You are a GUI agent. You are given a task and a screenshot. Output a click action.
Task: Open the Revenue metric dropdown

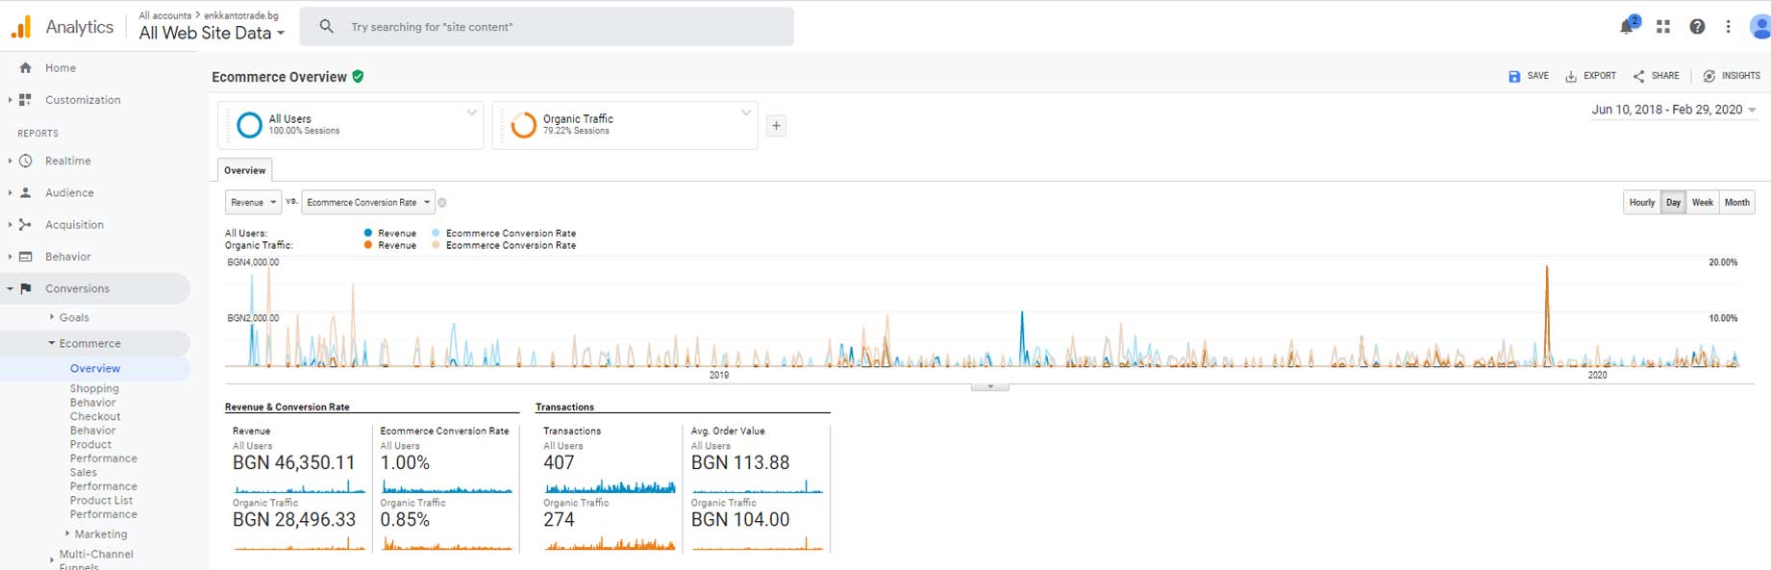click(x=254, y=203)
